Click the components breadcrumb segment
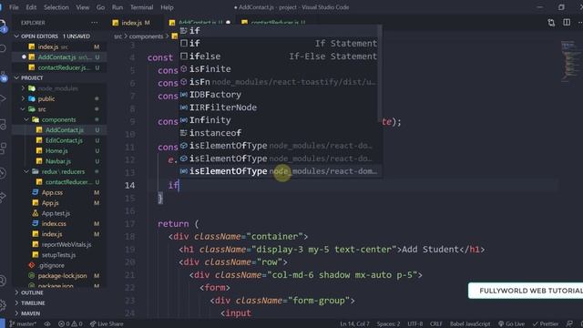 pos(146,36)
